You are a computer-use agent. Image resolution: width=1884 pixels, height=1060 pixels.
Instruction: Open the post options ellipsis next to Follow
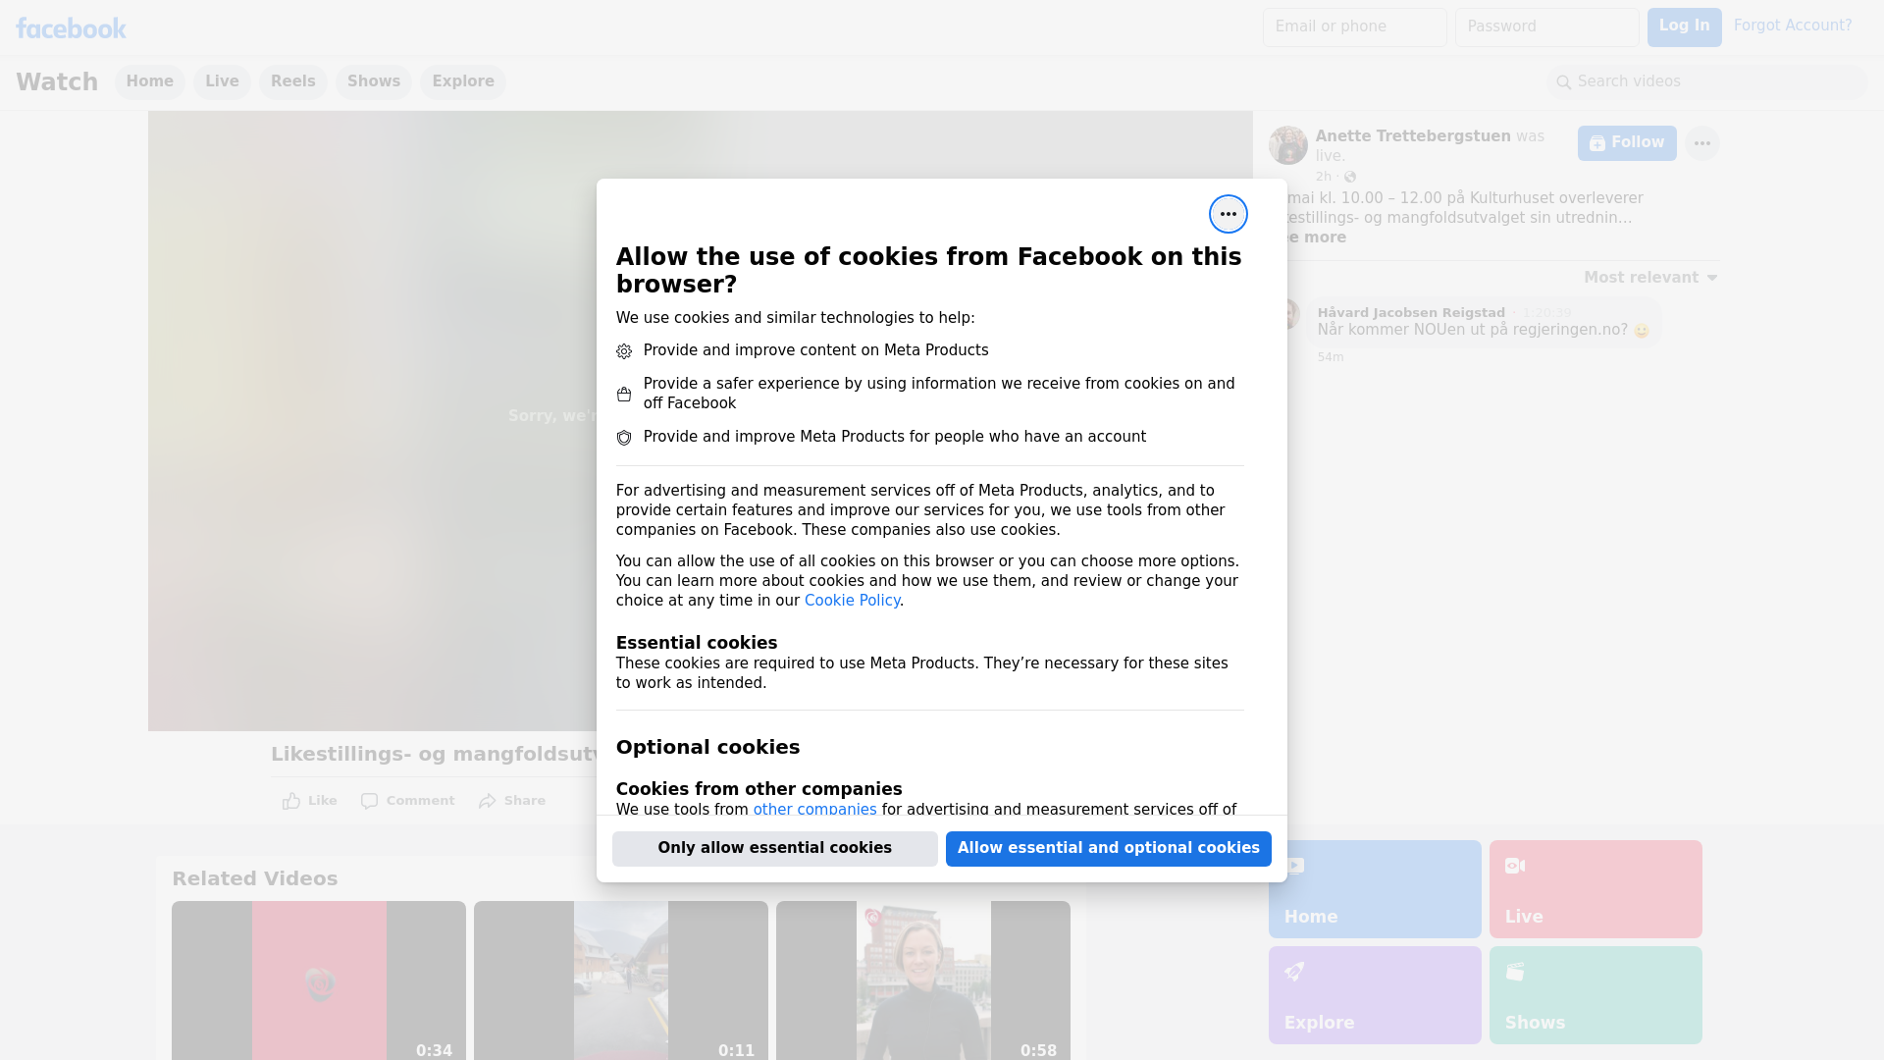click(x=1701, y=143)
